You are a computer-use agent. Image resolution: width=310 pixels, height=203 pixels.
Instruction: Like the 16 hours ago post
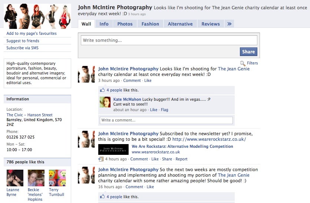point(150,187)
